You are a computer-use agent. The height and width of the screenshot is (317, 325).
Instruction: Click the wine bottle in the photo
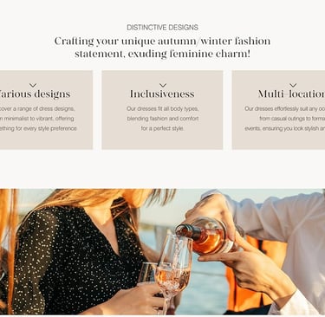point(205,236)
